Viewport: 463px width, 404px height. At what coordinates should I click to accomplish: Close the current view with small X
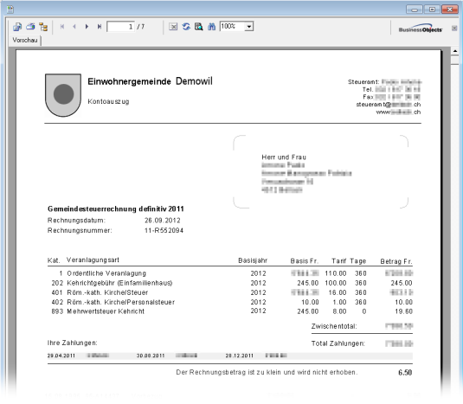[454, 29]
